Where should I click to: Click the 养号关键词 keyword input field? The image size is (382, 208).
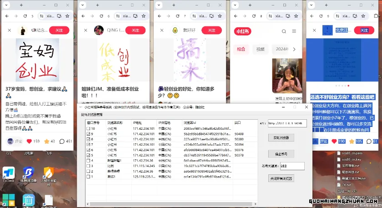pyautogui.click(x=292, y=166)
